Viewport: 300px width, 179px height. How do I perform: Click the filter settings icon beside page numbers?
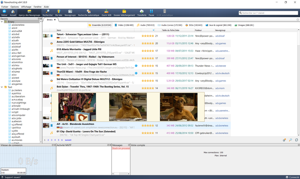click(284, 140)
